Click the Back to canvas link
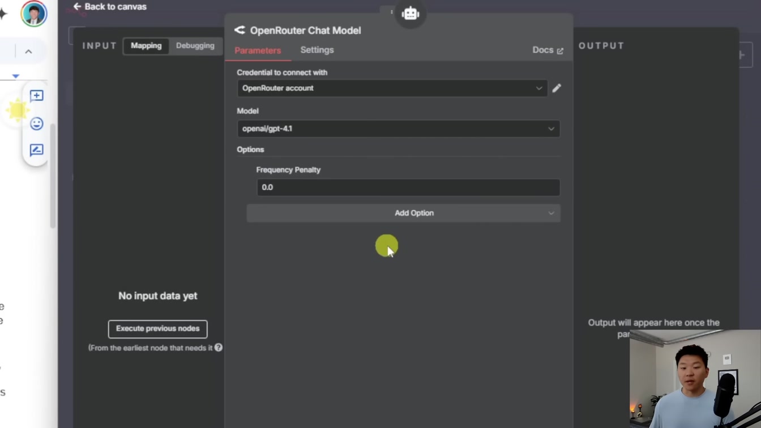The width and height of the screenshot is (761, 428). click(x=110, y=7)
